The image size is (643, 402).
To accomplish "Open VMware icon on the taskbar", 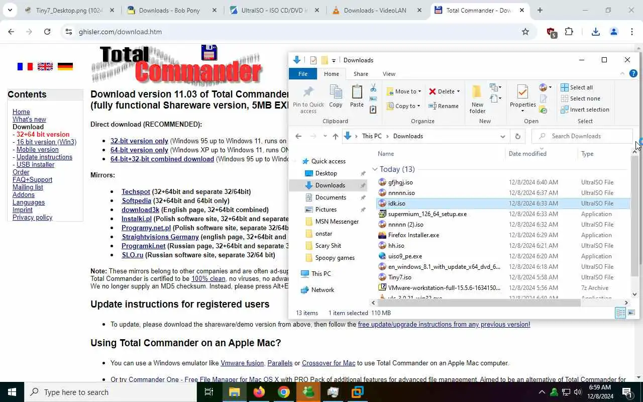I will [x=358, y=392].
